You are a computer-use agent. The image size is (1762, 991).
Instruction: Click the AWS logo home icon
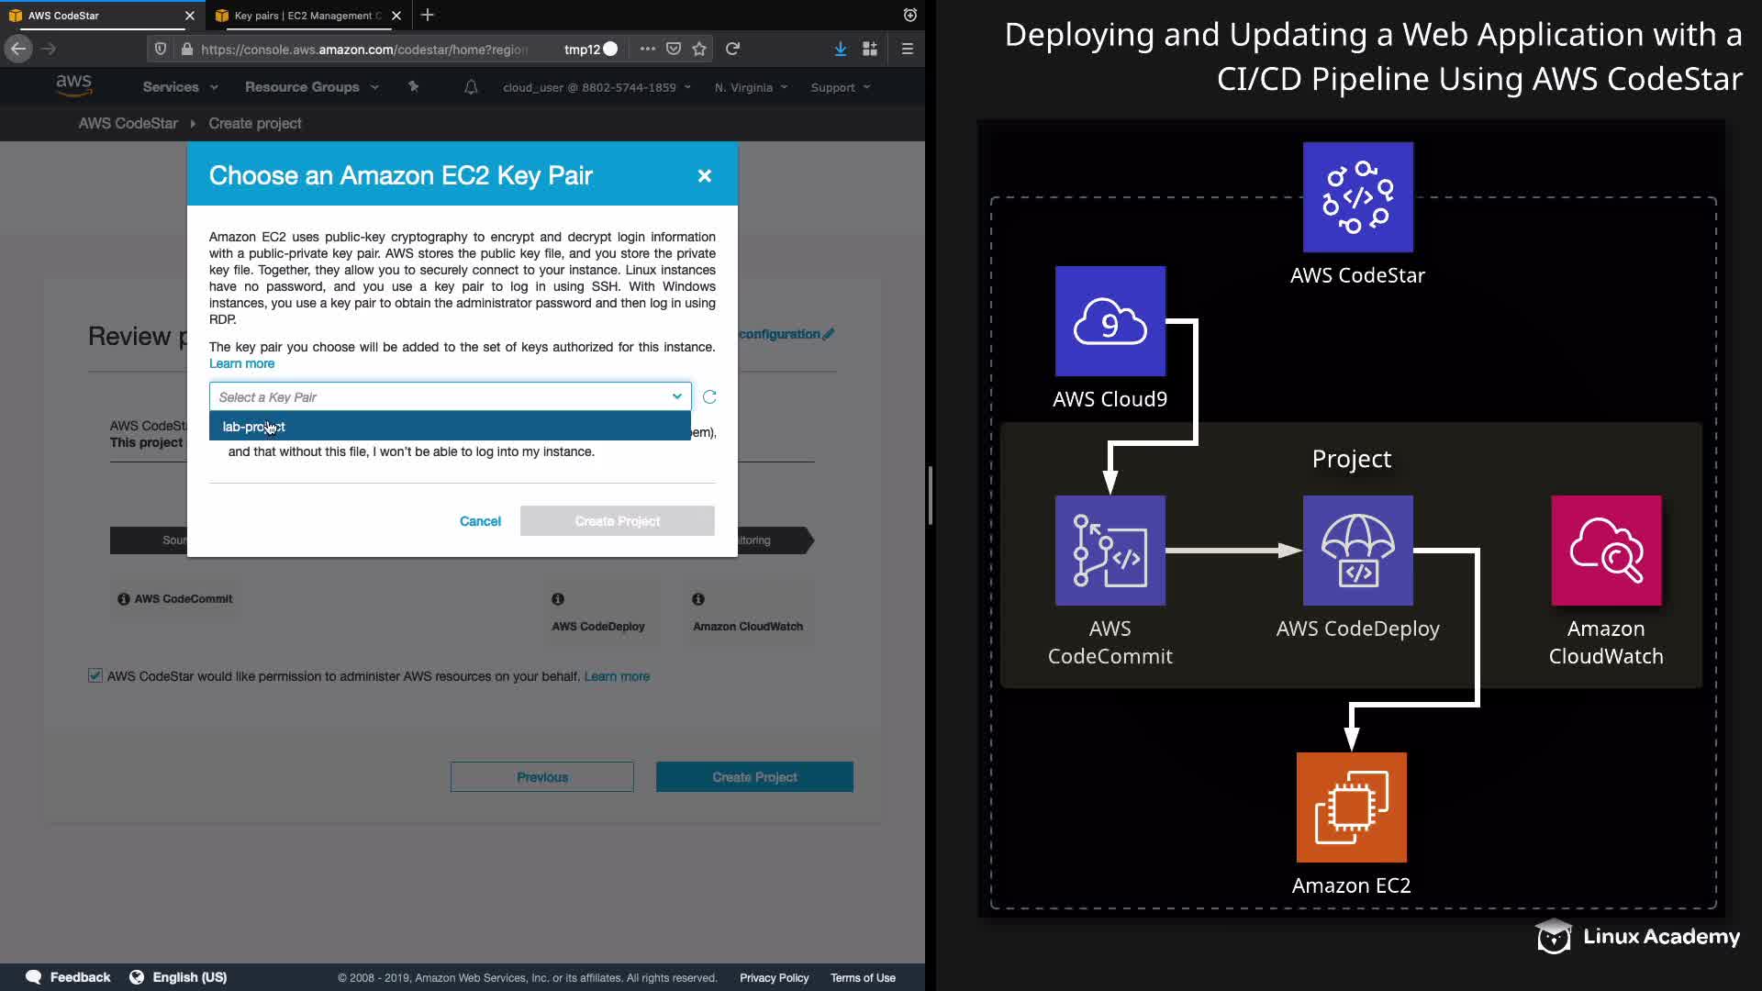(73, 86)
